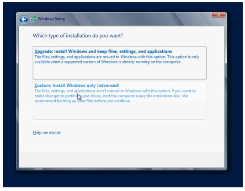Close the Windows Setup dialog
Viewport: 245px width, 191px height.
click(x=218, y=15)
